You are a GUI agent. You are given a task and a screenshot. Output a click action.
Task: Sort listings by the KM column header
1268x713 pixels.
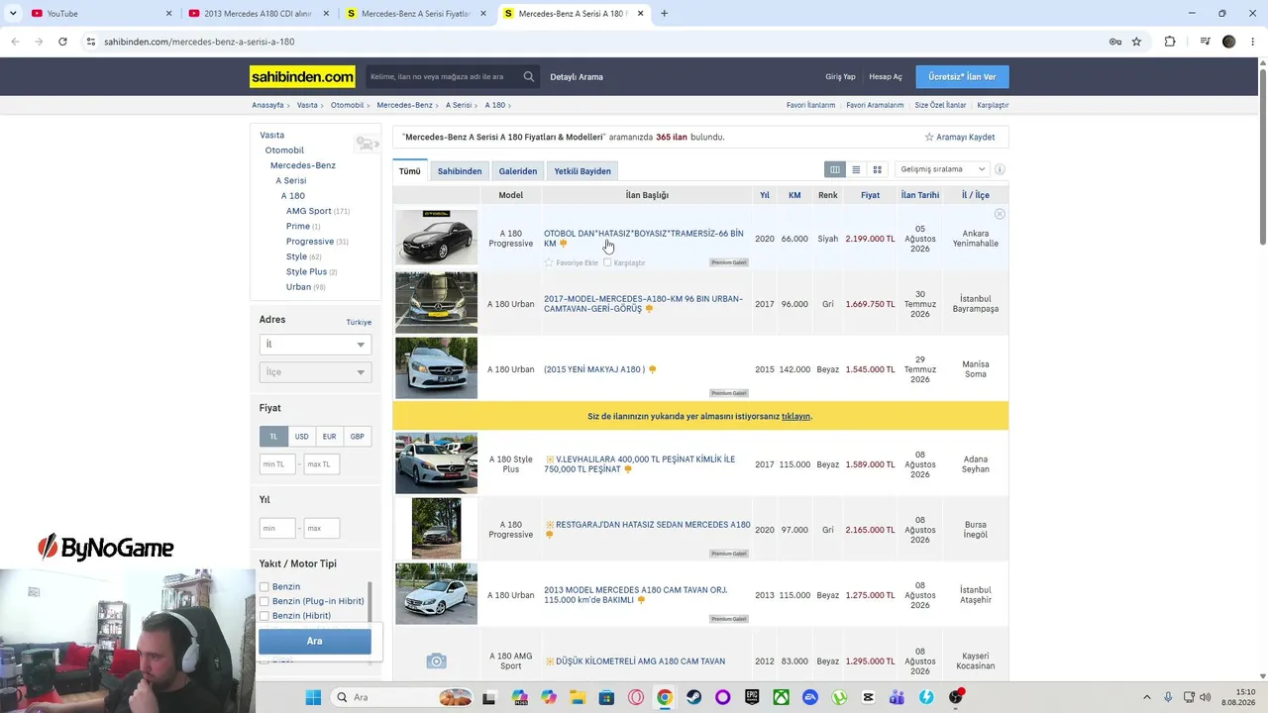coord(794,195)
